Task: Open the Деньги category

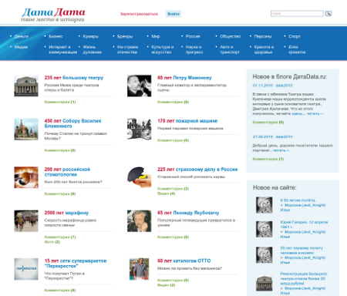Action: (22, 36)
